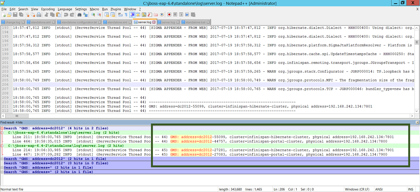
Task: Click the Print icon in the toolbar
Action: click(x=39, y=15)
